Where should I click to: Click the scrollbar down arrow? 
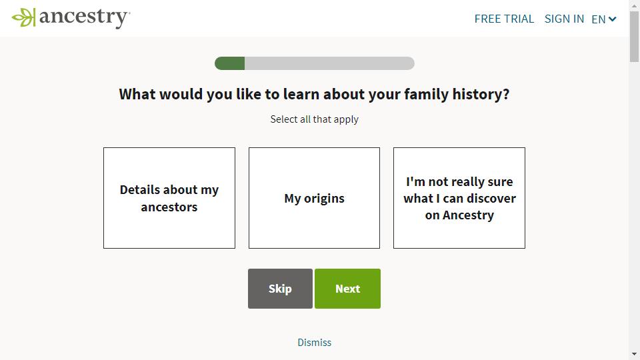(634, 354)
